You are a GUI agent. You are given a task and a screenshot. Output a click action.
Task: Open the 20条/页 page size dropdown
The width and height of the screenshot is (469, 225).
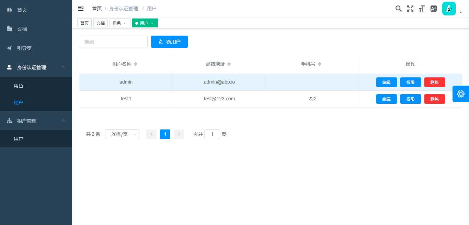tap(122, 134)
